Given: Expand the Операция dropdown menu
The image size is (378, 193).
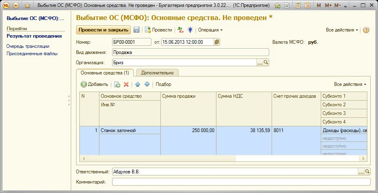Looking at the screenshot, I should coord(210,30).
